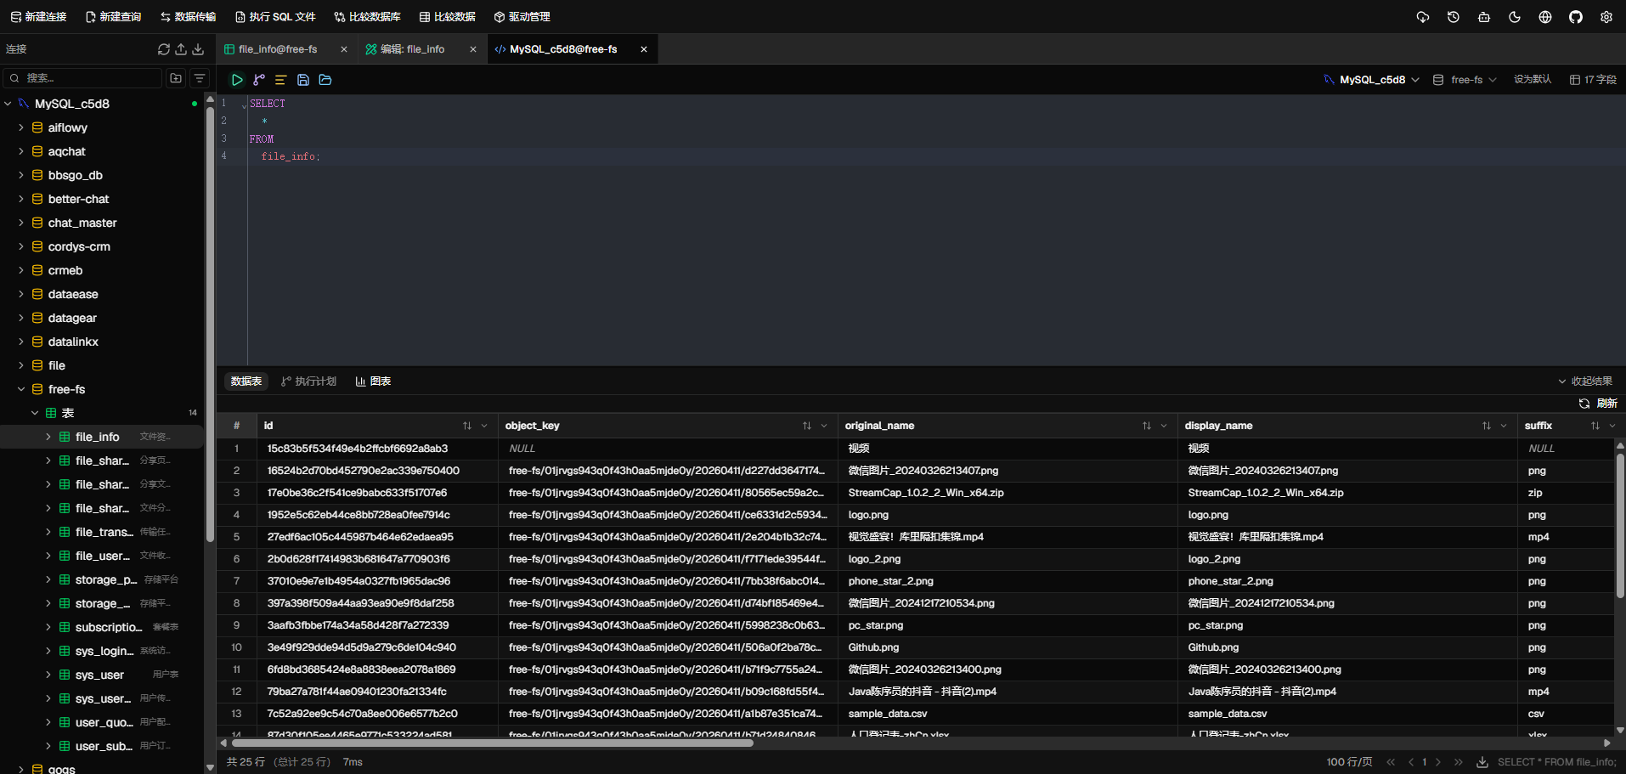Click the 收起结果 collapse results button
Viewport: 1626px width, 774px height.
(1585, 381)
